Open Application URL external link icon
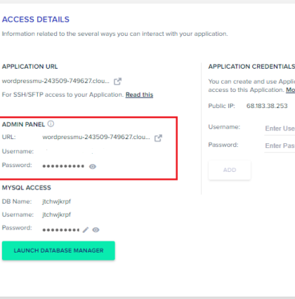 point(117,81)
